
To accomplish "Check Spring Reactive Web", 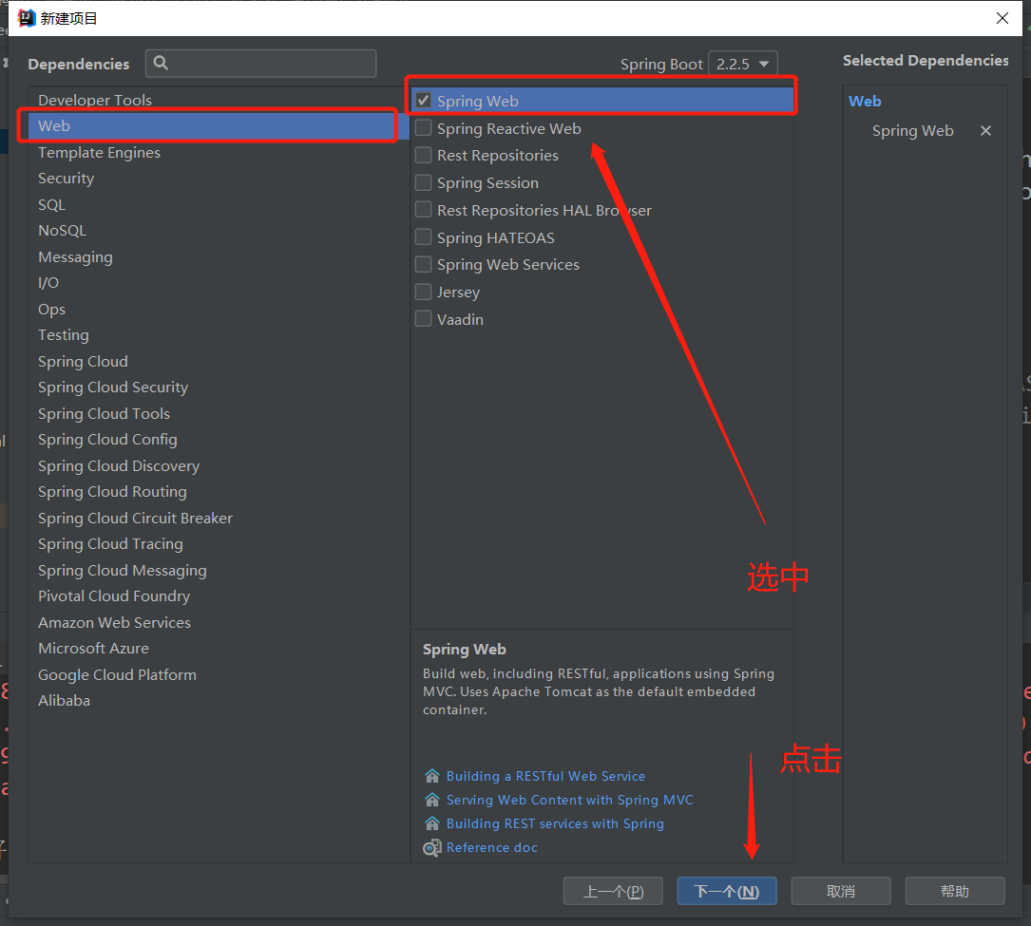I will [424, 128].
